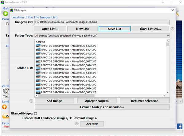
Task: Select row DSC_5434.JPG
Action: tap(66, 89)
